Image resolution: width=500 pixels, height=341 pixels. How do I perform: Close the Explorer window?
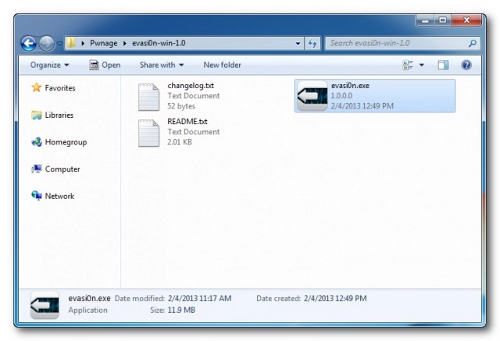coord(467,20)
